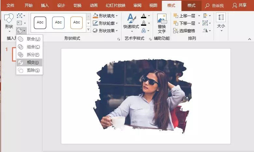Expand the shape styles gallery more arrow
Viewport: 254px width, 152px height.
(x=89, y=30)
